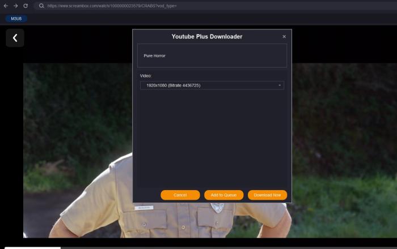Open the 1920x1080 video quality dropdown

tap(212, 85)
